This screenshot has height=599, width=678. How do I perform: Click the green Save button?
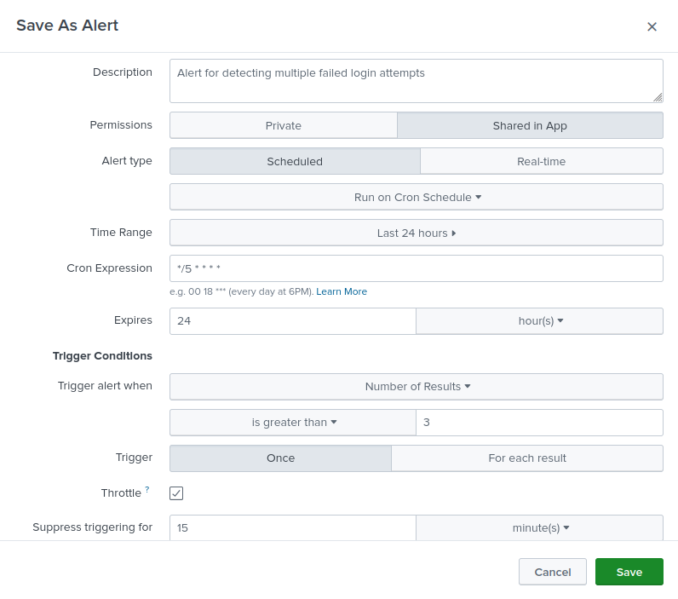pos(629,572)
